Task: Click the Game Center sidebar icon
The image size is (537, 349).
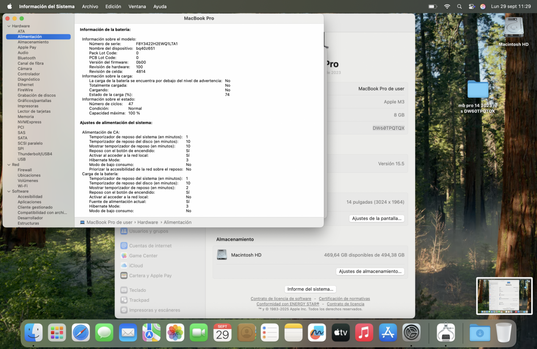Action: [x=124, y=255]
